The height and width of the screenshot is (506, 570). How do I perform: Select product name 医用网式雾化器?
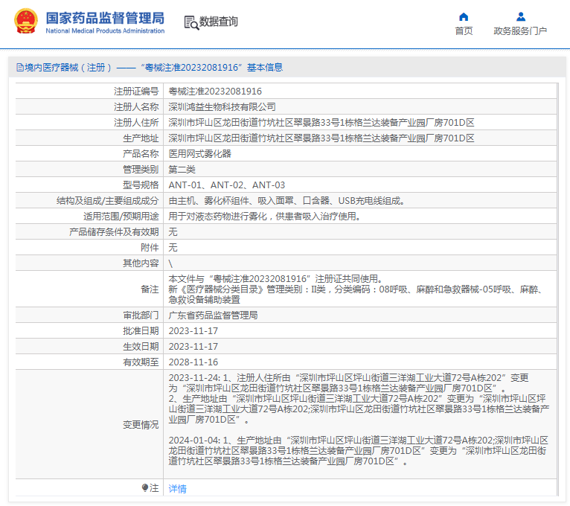coord(200,154)
